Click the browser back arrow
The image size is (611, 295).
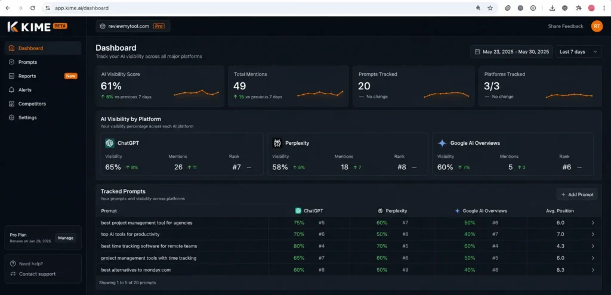pos(8,8)
